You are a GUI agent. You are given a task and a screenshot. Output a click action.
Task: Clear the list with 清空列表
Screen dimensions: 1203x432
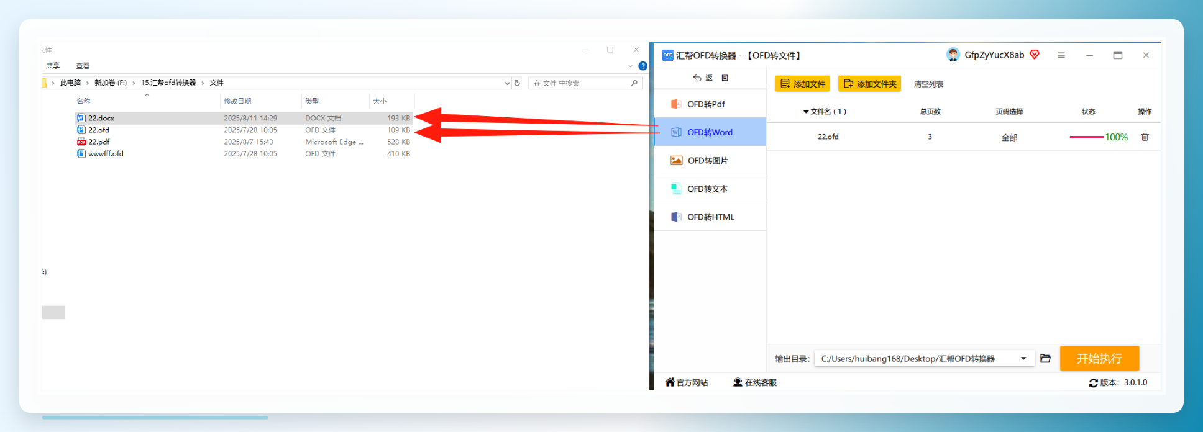point(928,84)
